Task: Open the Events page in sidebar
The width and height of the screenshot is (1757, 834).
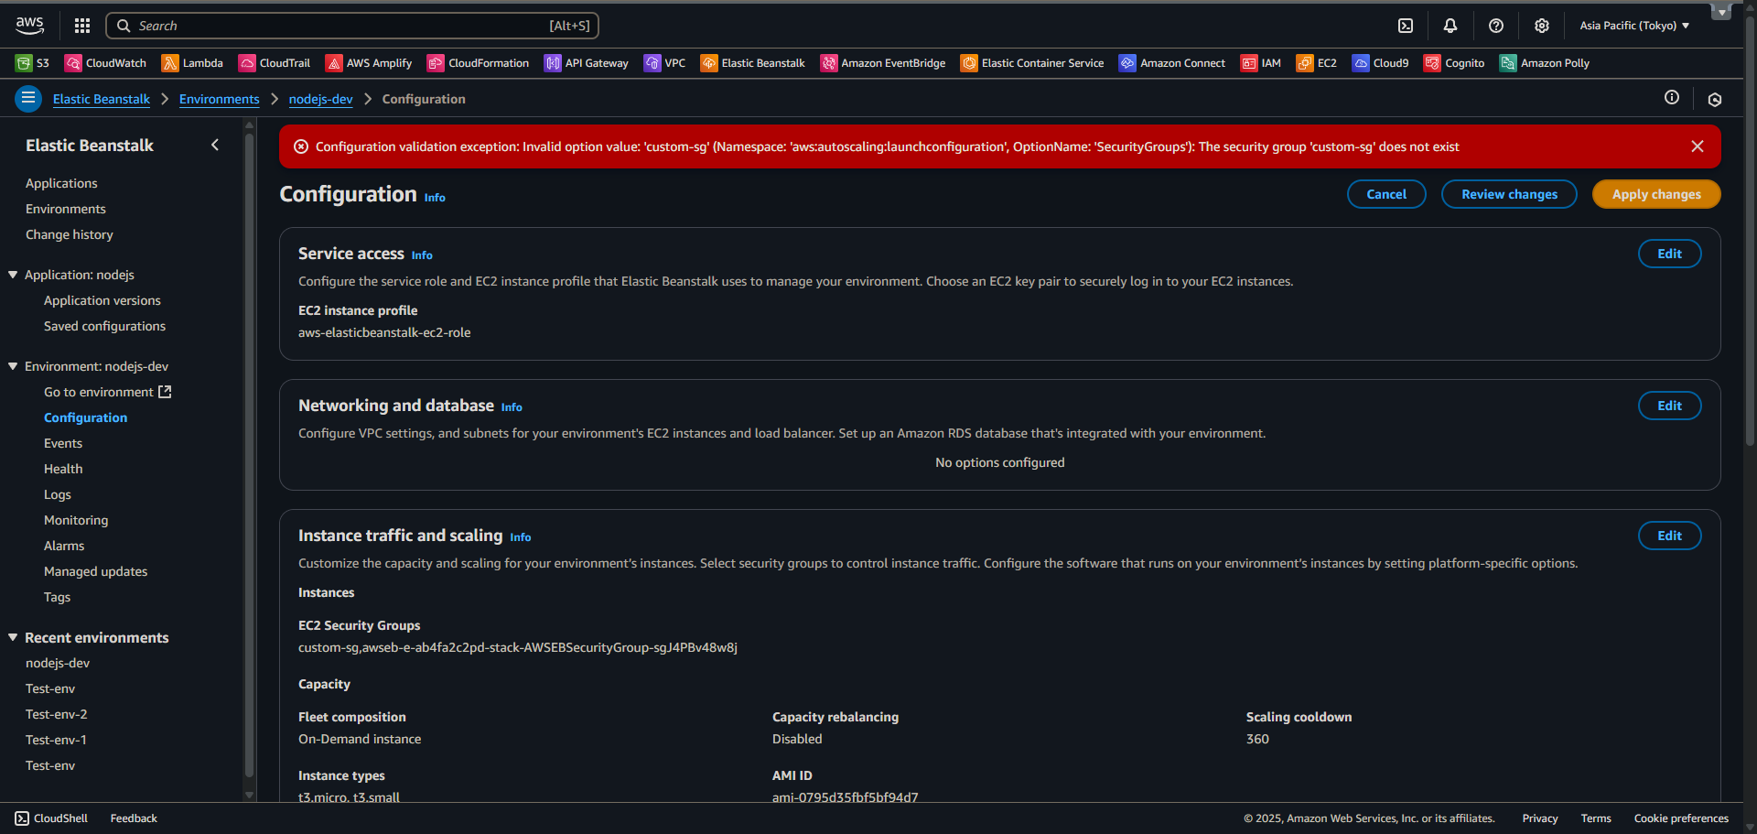Action: point(63,443)
